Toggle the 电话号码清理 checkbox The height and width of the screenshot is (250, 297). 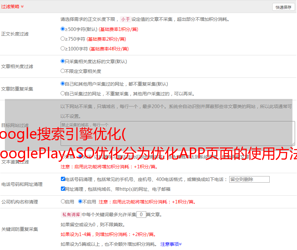[x=63, y=179]
